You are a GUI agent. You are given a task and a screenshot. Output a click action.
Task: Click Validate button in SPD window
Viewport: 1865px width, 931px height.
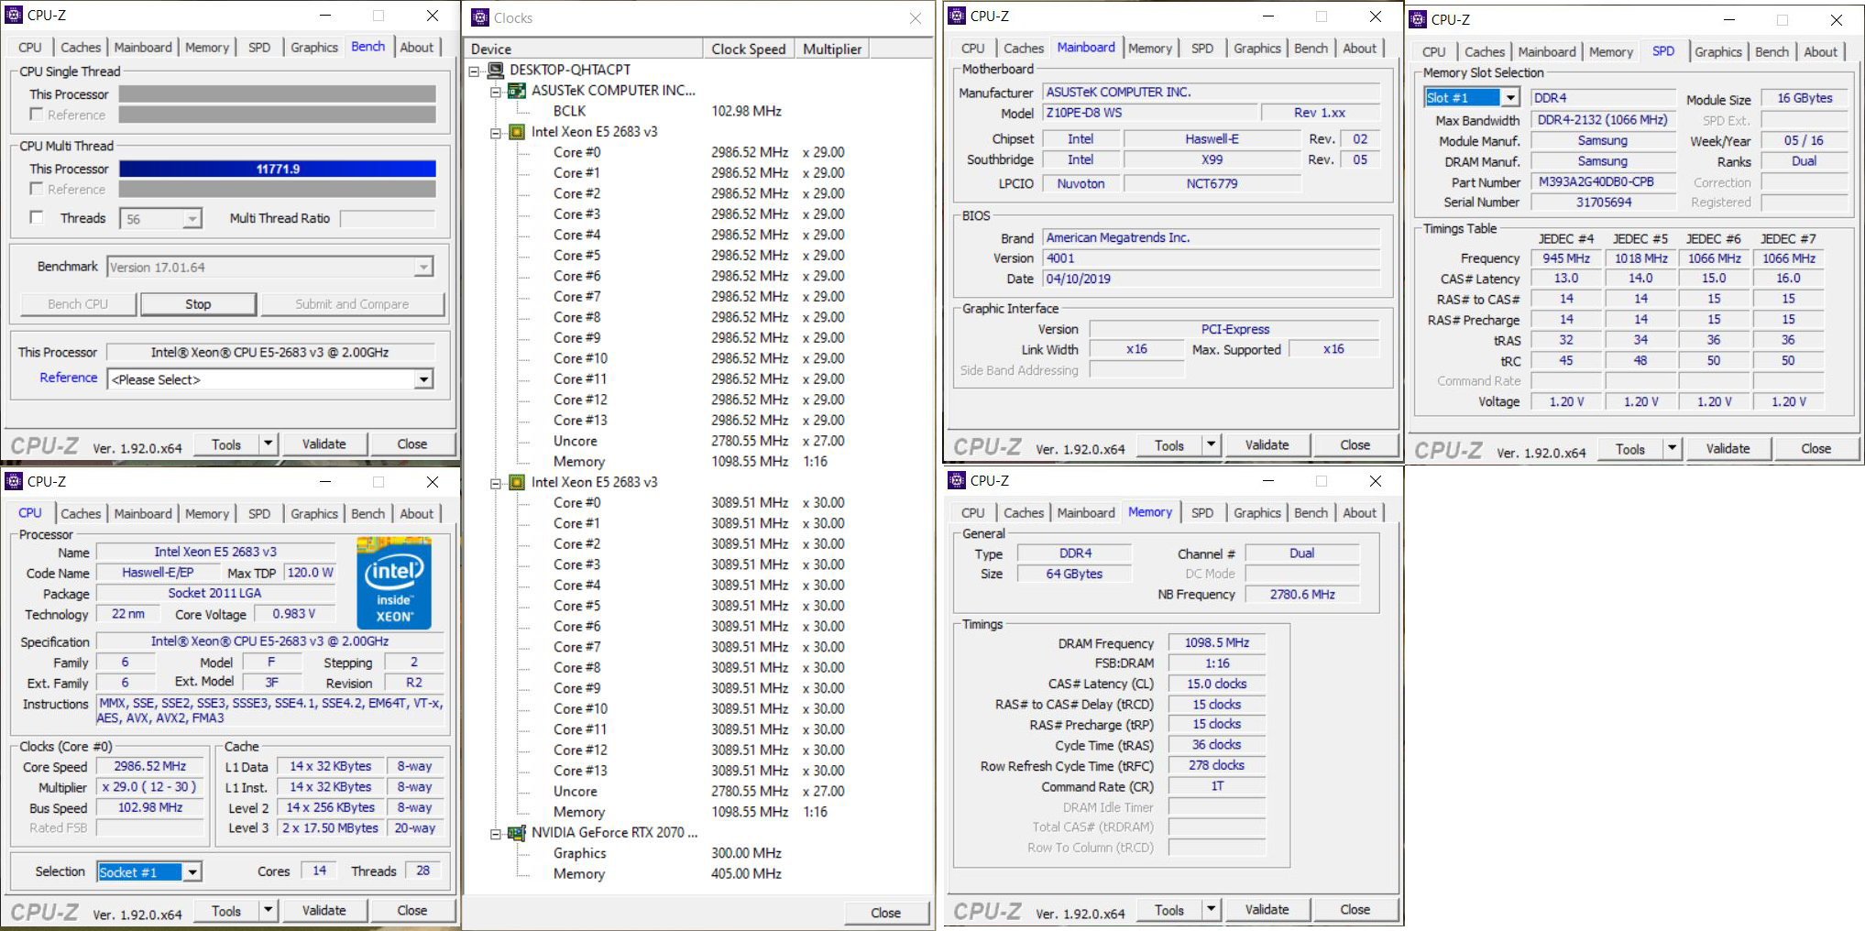click(1728, 449)
